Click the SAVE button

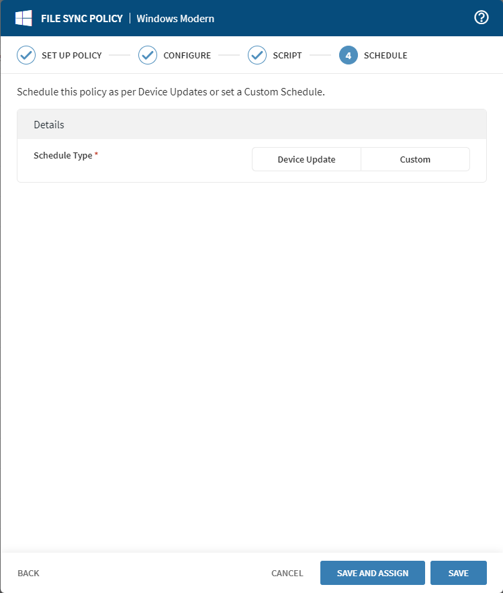(x=459, y=573)
